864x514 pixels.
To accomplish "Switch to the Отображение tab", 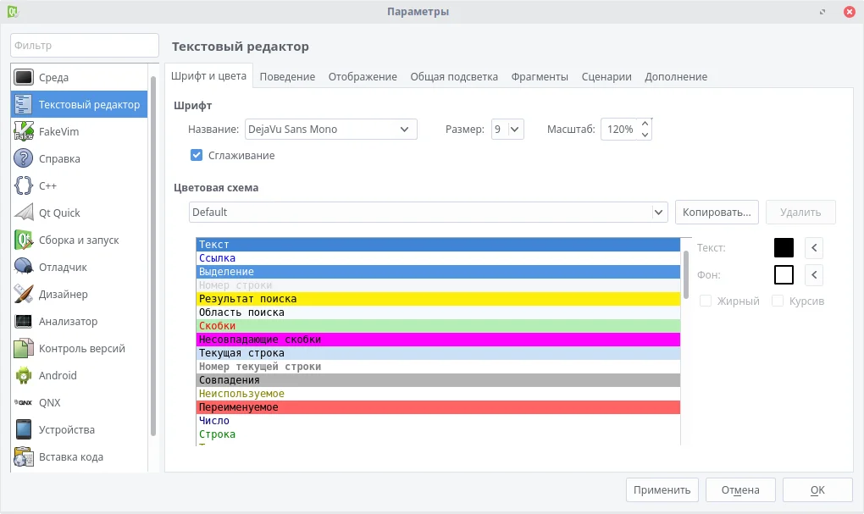I will click(x=363, y=76).
